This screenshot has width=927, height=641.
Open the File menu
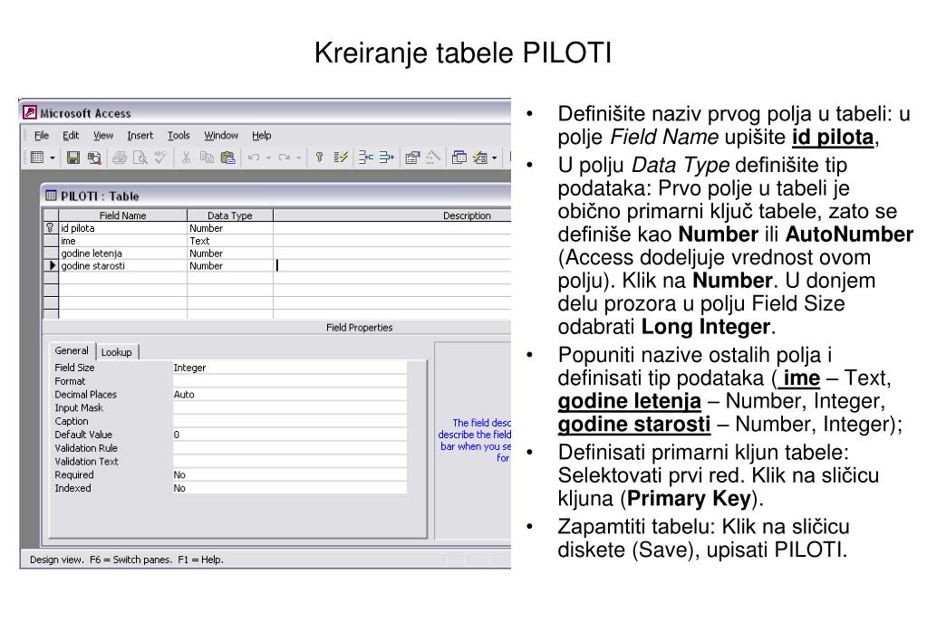click(42, 135)
